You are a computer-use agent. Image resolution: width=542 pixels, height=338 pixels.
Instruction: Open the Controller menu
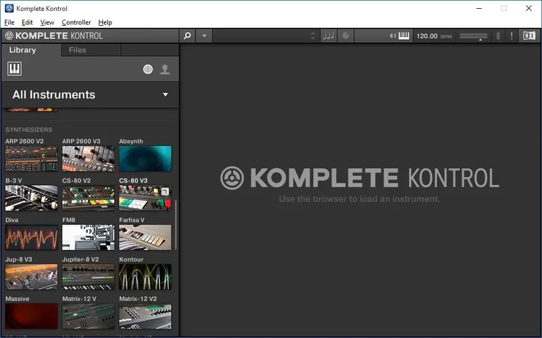(x=76, y=22)
